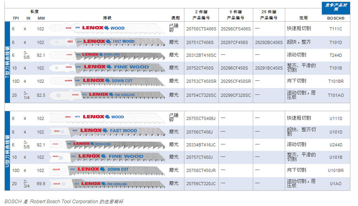Select product code 20750CTS406S
The image size is (358, 206).
click(x=201, y=29)
